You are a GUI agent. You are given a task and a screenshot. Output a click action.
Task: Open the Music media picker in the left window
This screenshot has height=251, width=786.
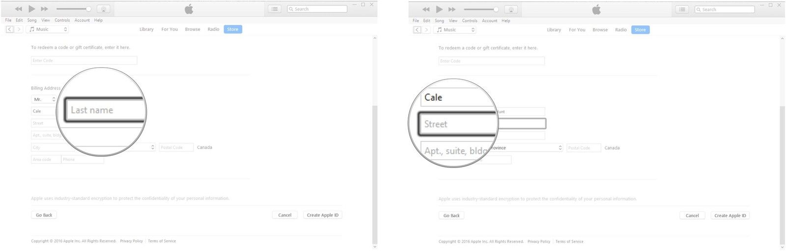(48, 29)
